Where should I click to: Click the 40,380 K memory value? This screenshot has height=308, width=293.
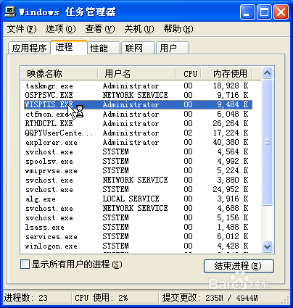click(x=231, y=142)
